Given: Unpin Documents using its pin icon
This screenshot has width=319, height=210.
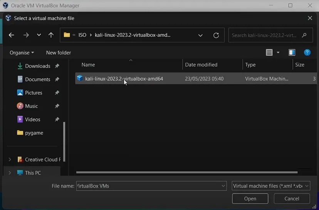Looking at the screenshot, I should tap(57, 79).
